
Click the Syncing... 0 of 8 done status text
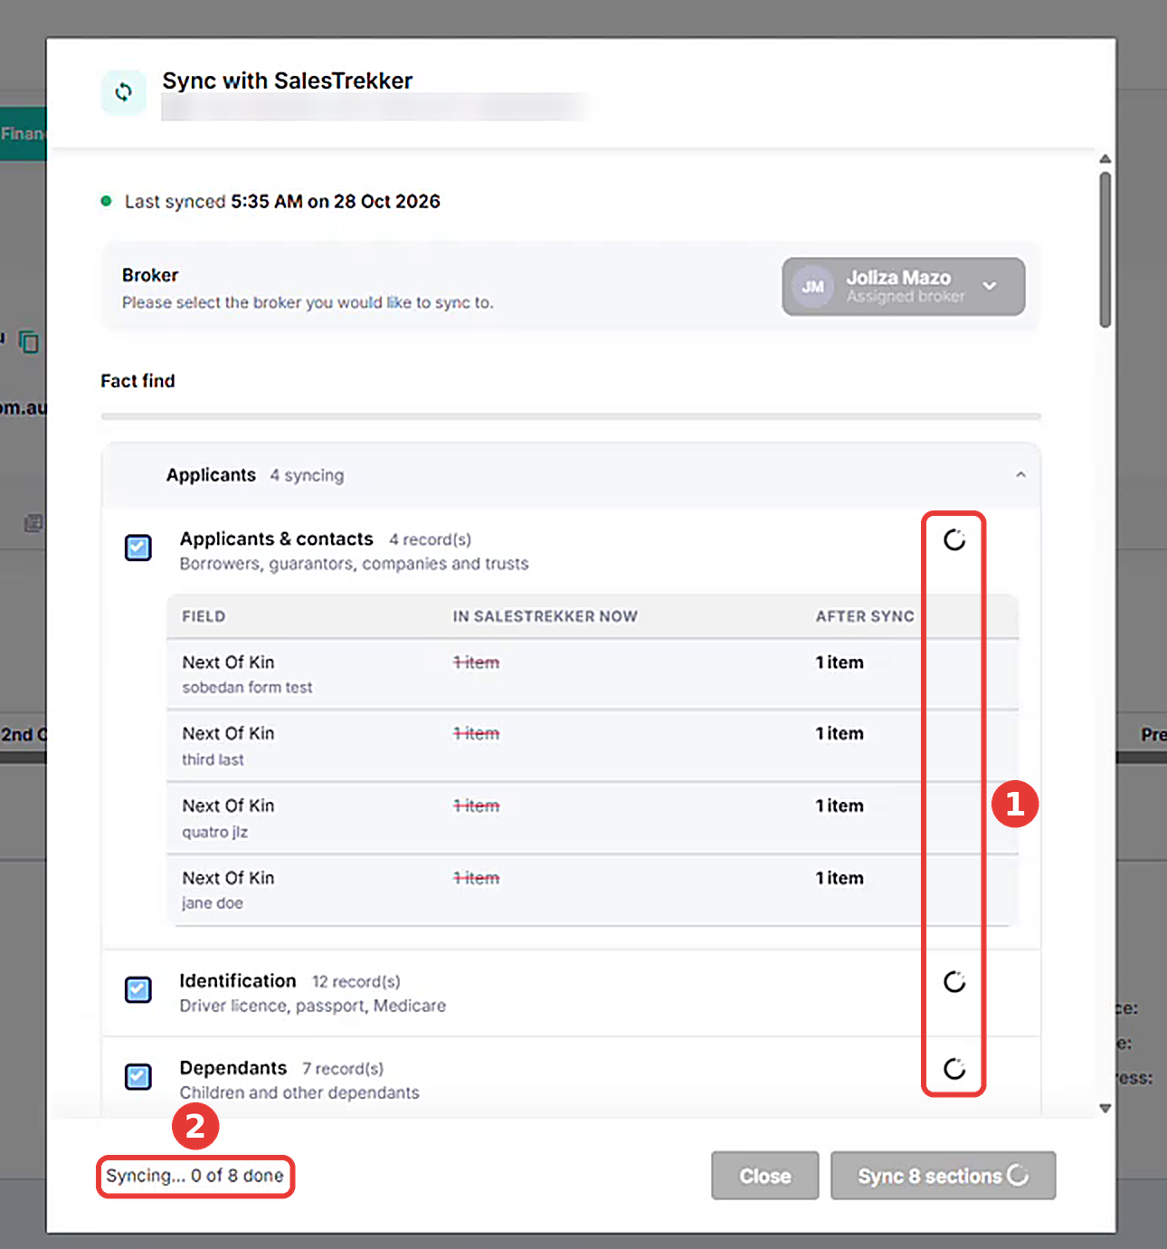click(194, 1176)
